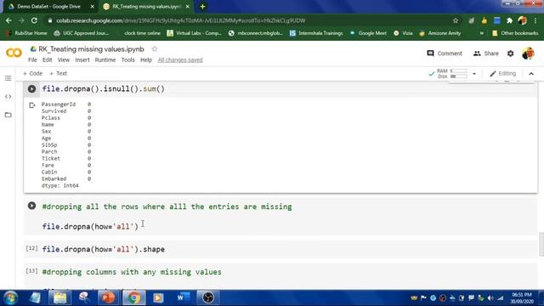Open Word from the taskbar

point(184,297)
